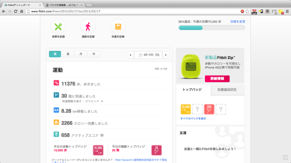The image size is (291, 163).
Task: Click the Fitbit Trainer free trial link
Action: (141, 160)
